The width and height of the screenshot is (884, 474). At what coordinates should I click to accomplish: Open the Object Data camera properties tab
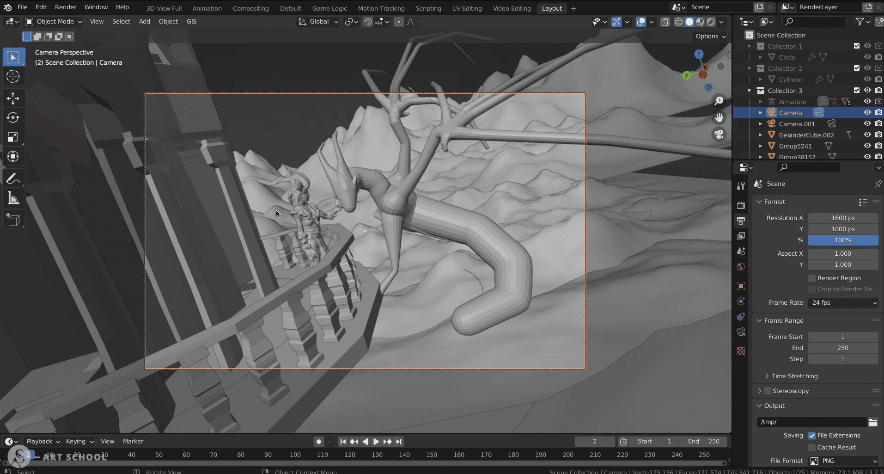(x=741, y=332)
